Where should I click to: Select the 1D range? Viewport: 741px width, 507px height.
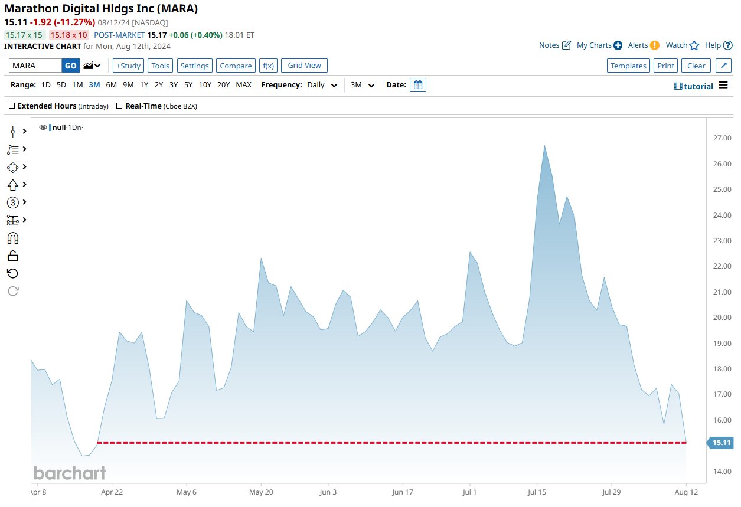click(45, 85)
